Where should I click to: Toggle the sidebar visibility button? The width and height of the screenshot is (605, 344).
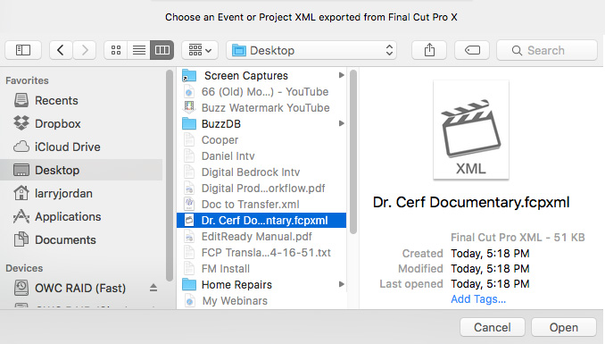(x=23, y=50)
